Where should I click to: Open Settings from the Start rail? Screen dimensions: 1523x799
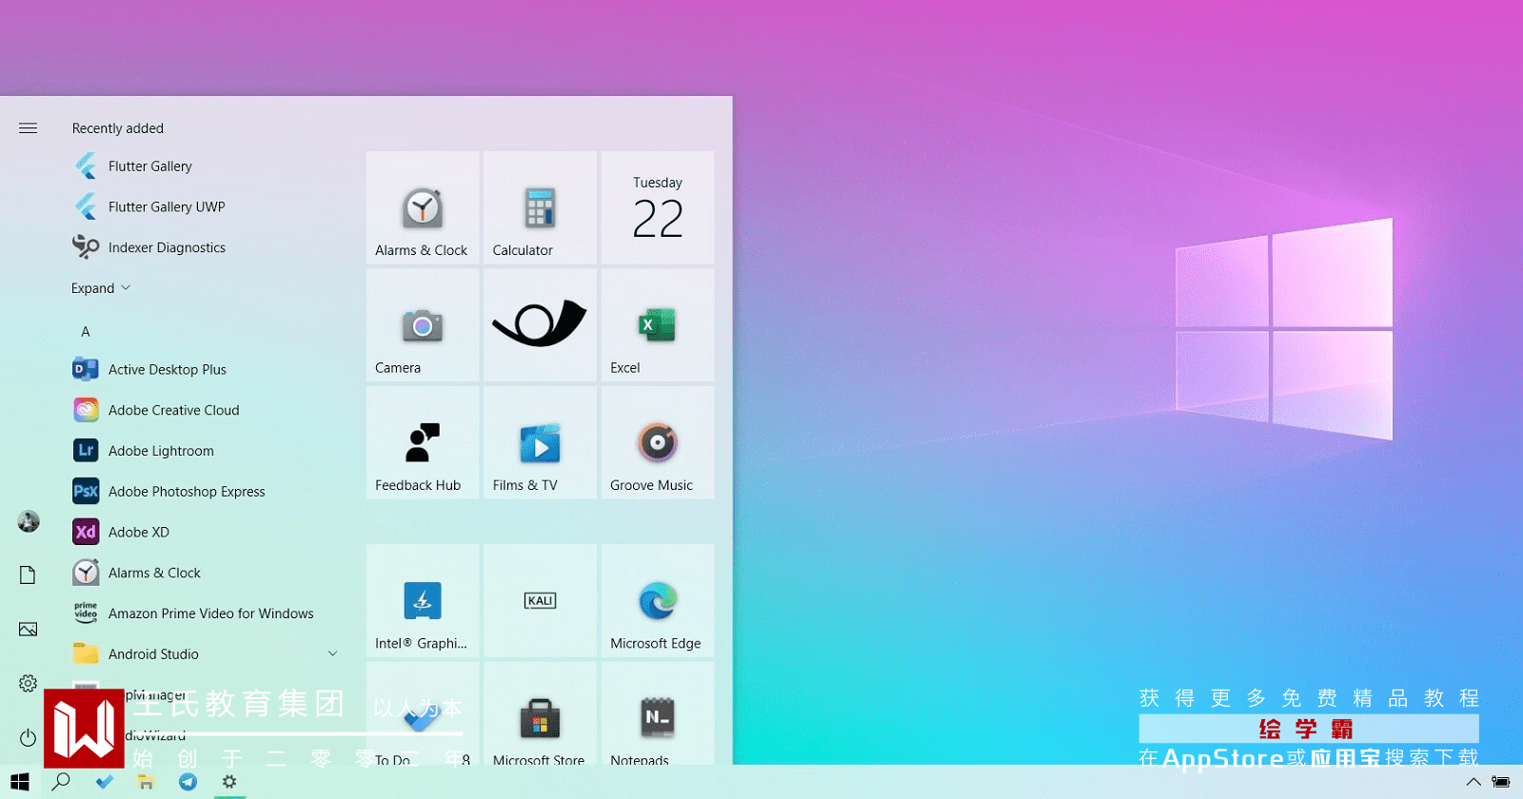tap(28, 683)
